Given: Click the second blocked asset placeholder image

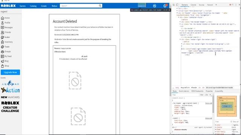Looking at the screenshot, I should (x=78, y=116).
